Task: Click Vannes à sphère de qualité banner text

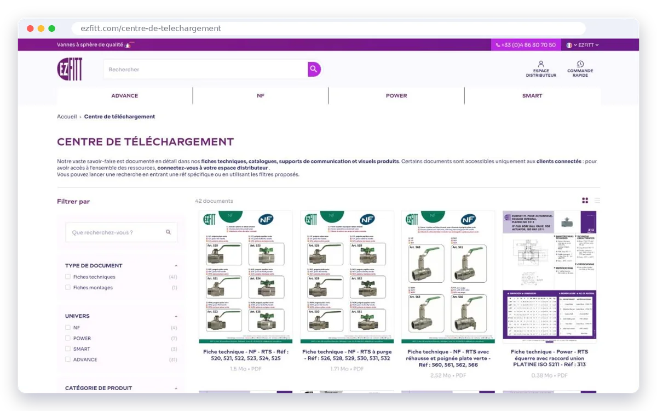Action: tap(90, 45)
